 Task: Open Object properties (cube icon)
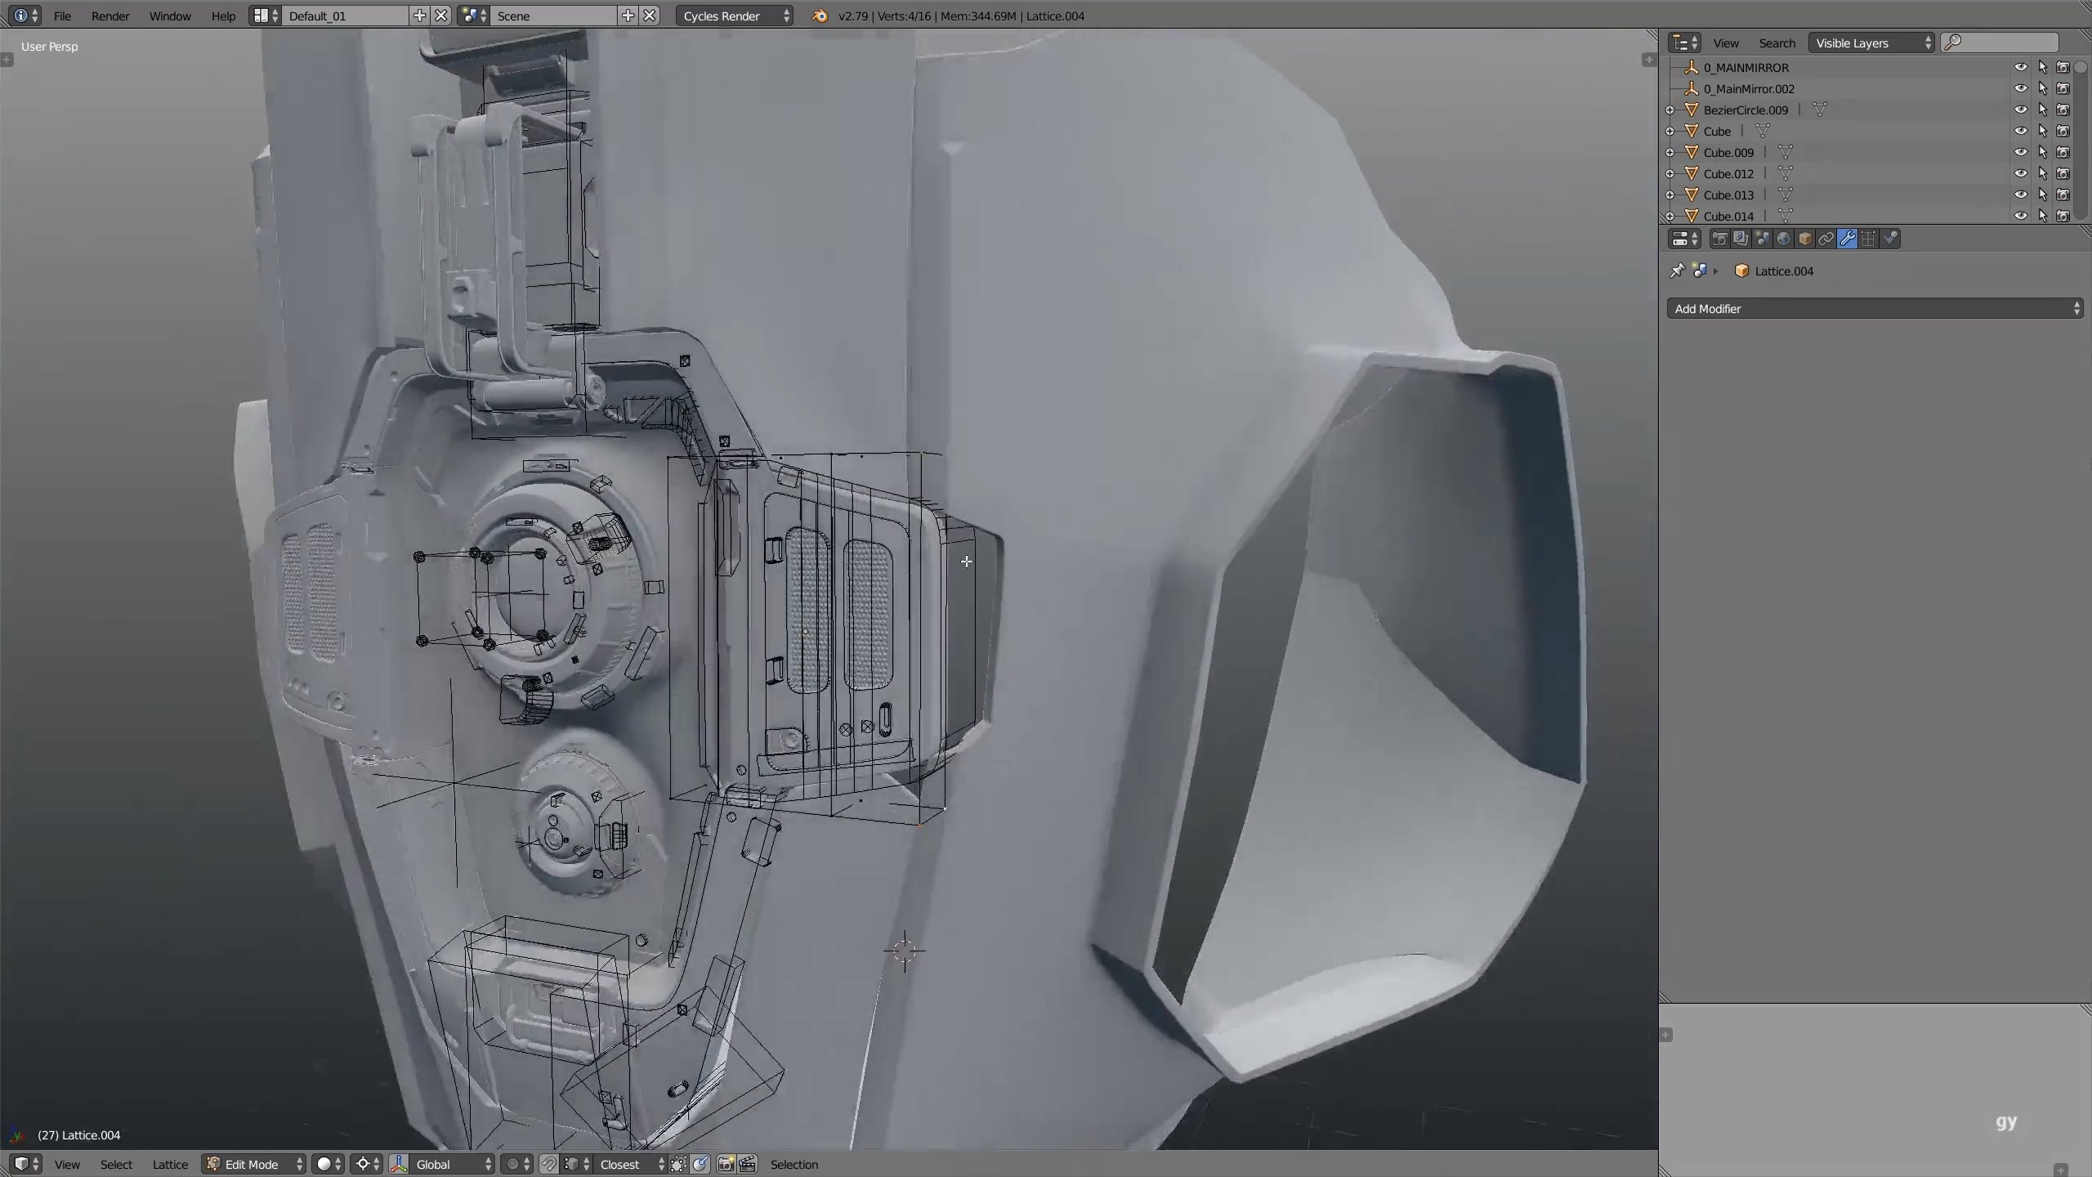pyautogui.click(x=1805, y=239)
